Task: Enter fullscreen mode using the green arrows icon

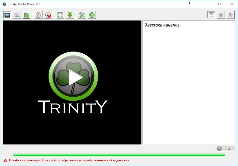Action: point(60,15)
